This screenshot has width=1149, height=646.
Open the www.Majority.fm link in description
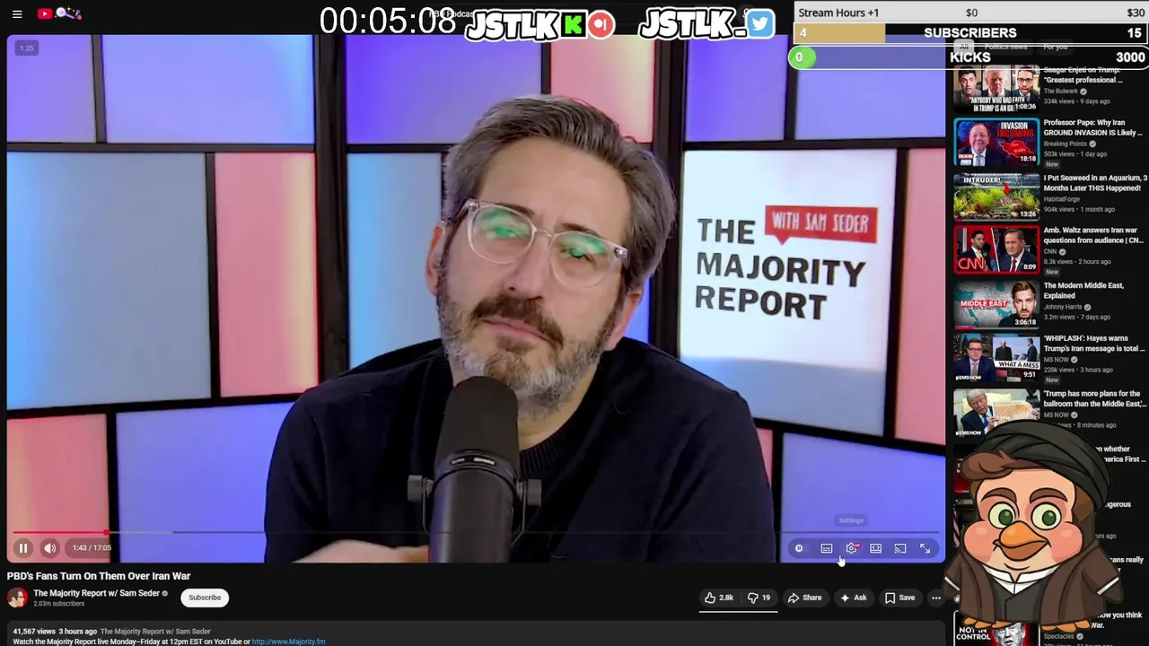tap(288, 642)
